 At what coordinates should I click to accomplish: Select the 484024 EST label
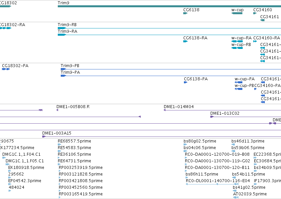pos(17,188)
